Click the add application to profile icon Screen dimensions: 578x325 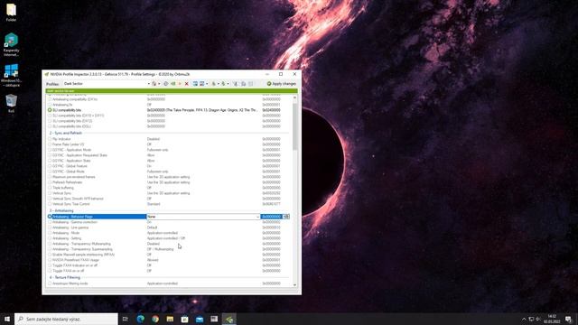[195, 84]
